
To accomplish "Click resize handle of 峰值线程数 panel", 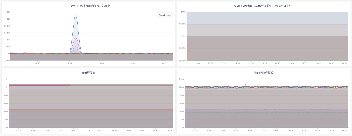I will click(x=174, y=132).
